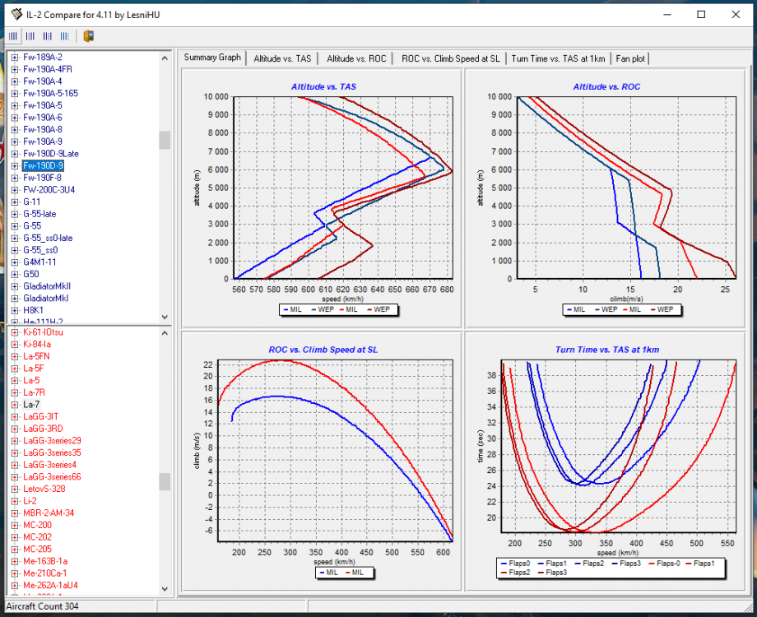Click the second column-bars toolbar icon
Image resolution: width=757 pixels, height=617 pixels.
30,36
